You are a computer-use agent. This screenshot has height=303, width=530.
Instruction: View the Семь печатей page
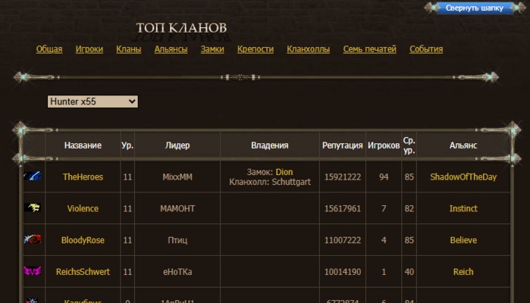point(369,49)
